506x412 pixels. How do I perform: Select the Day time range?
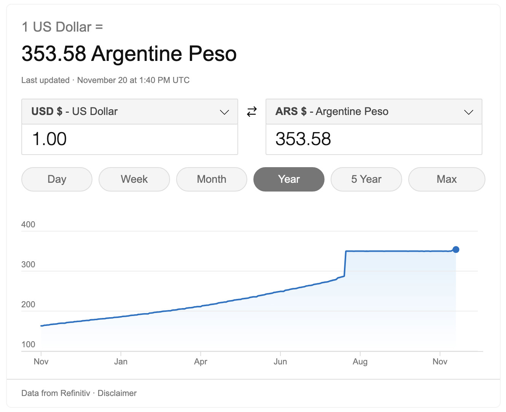click(57, 179)
